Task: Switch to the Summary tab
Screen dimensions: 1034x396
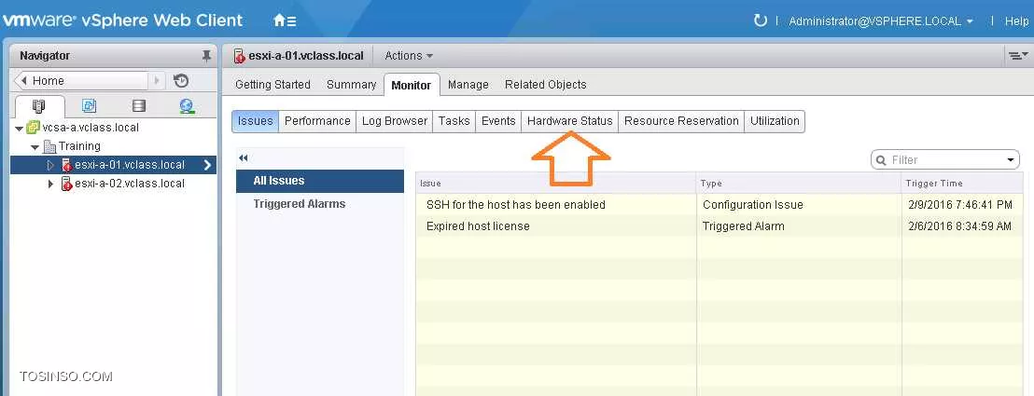Action: coord(351,85)
